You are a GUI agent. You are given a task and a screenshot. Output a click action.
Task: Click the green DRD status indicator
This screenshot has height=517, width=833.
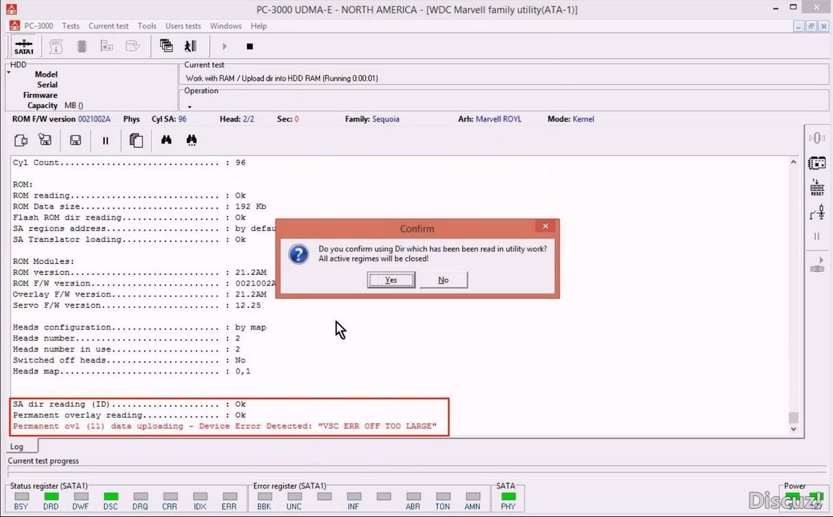tap(51, 496)
